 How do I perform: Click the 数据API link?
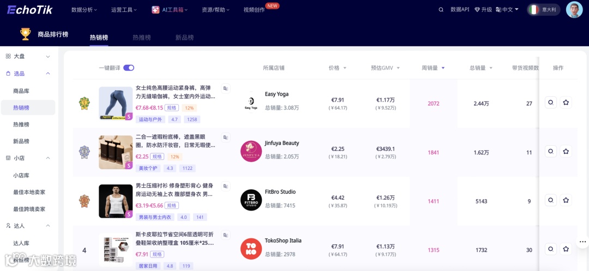460,10
